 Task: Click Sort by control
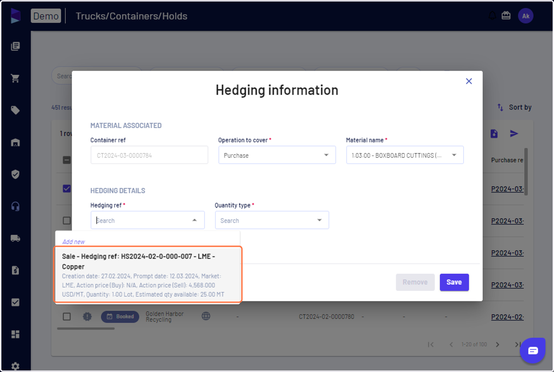[x=514, y=107]
